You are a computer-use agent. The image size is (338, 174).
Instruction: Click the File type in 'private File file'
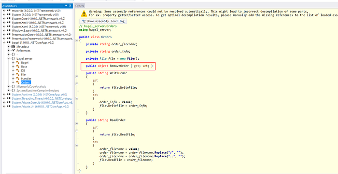tap(103, 58)
